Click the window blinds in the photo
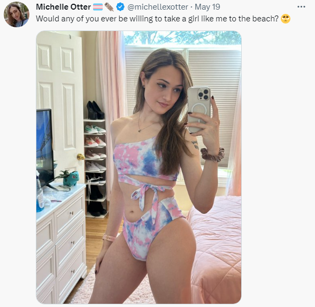315x307 pixels. pyautogui.click(x=214, y=104)
